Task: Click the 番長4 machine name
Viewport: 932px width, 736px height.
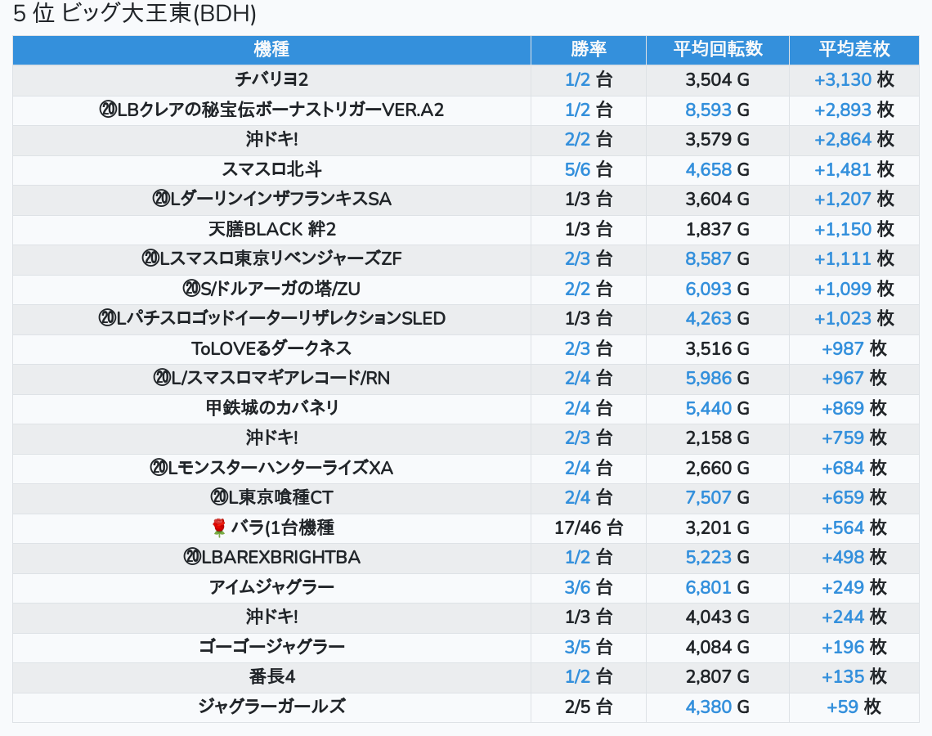Action: [x=271, y=676]
